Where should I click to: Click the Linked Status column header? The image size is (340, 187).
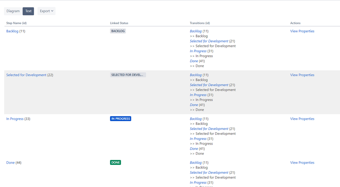(x=119, y=23)
